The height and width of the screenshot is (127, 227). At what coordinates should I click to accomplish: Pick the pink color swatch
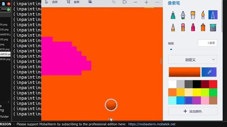click(205, 100)
